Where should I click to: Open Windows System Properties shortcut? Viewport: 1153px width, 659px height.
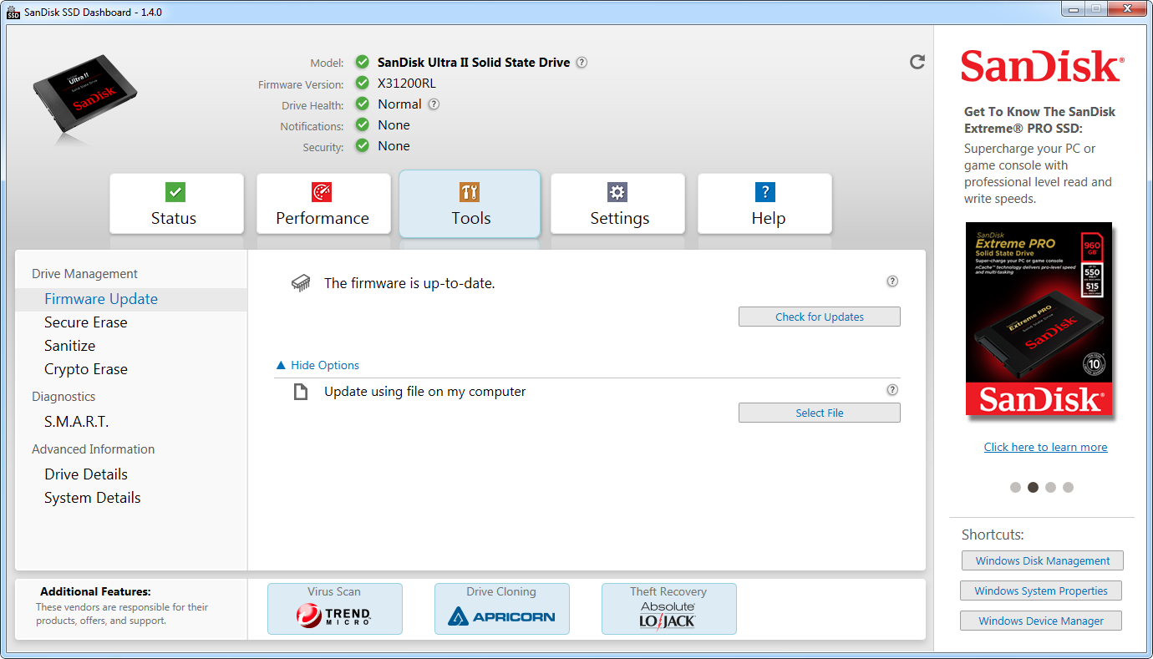pos(1041,591)
